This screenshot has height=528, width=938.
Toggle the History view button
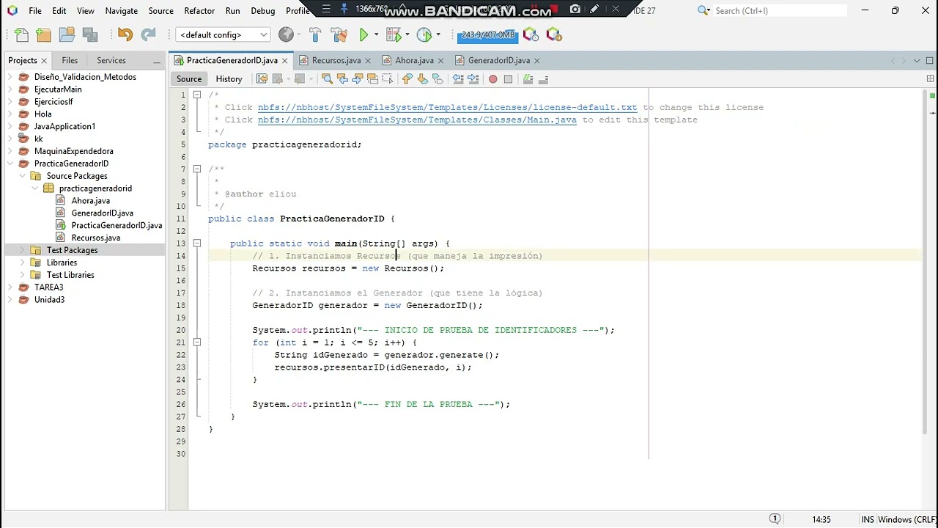(229, 78)
